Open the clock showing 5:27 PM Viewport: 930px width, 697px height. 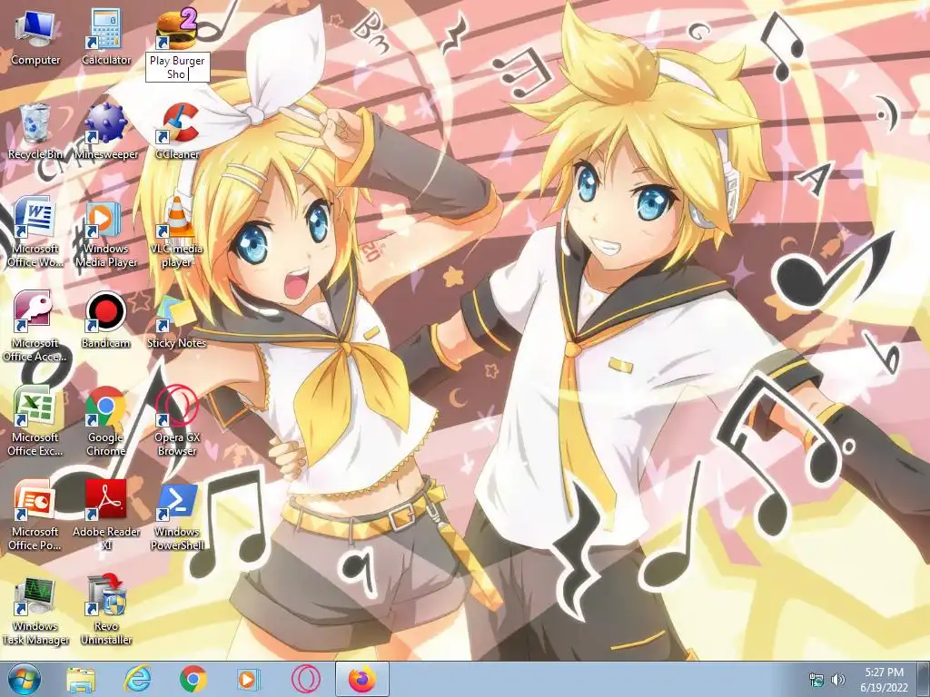(884, 680)
